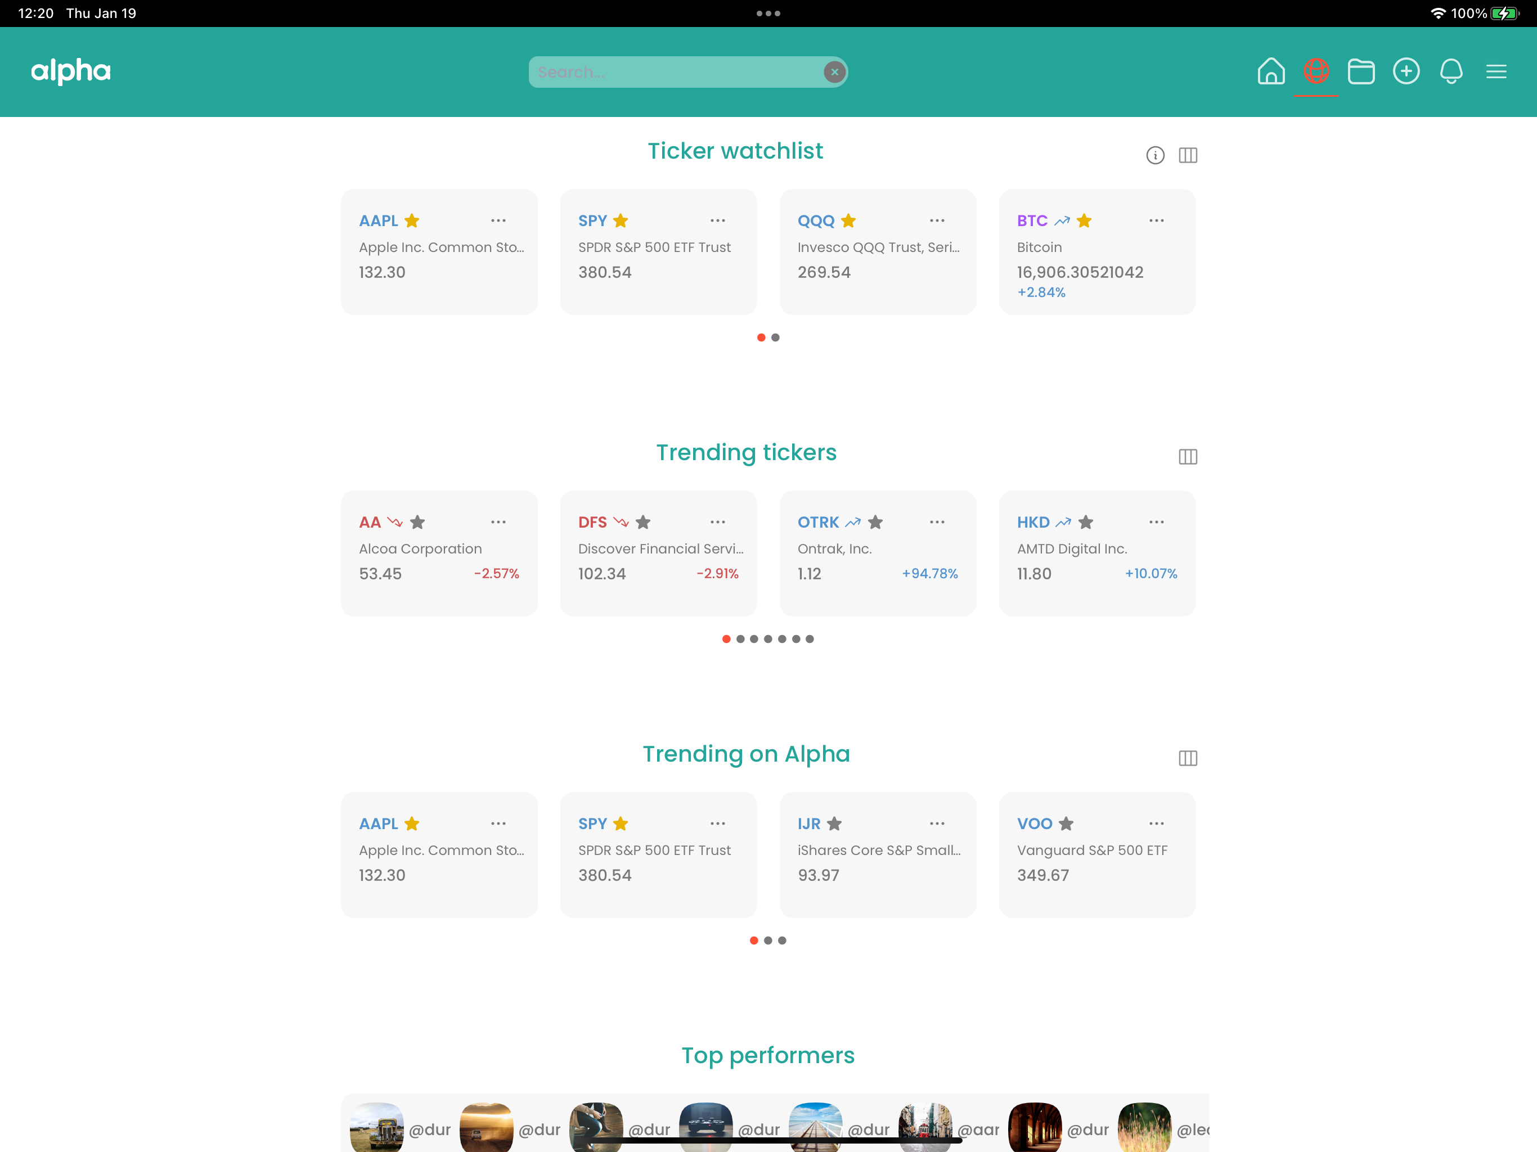Open more options for watchlist SPY
This screenshot has width=1537, height=1152.
(x=718, y=220)
